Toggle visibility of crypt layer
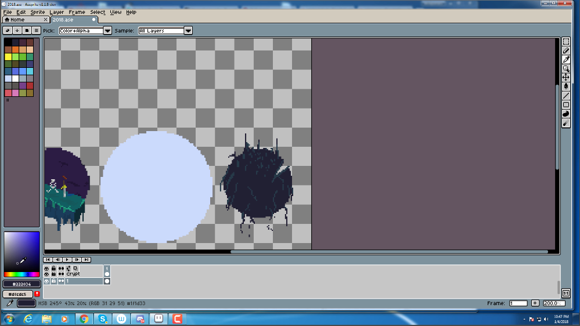The width and height of the screenshot is (580, 326). tap(46, 274)
